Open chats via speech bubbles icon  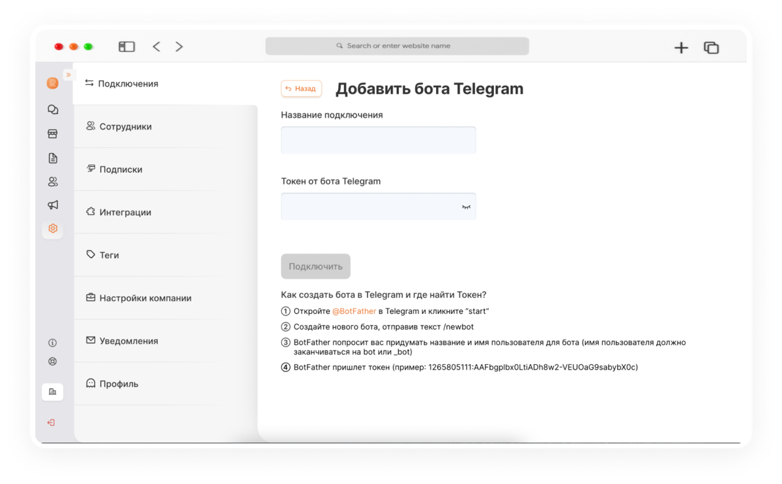tap(53, 109)
